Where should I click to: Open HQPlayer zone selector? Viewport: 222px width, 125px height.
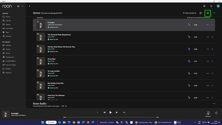click(x=208, y=114)
